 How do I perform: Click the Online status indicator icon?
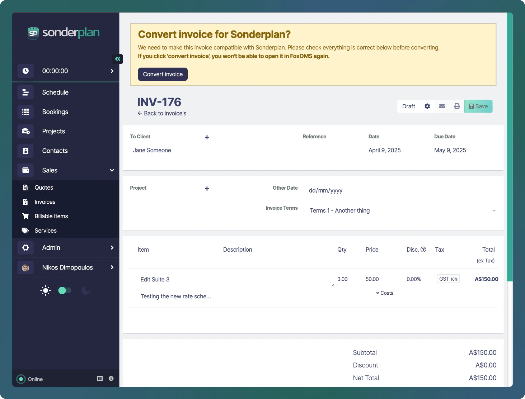coord(21,379)
